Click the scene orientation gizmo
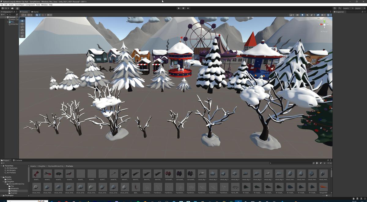 pos(324,24)
